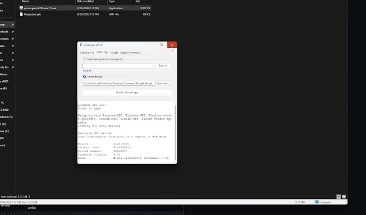This screenshot has width=366, height=215.
Task: Click the 'Application' type cell
Action: click(116, 8)
